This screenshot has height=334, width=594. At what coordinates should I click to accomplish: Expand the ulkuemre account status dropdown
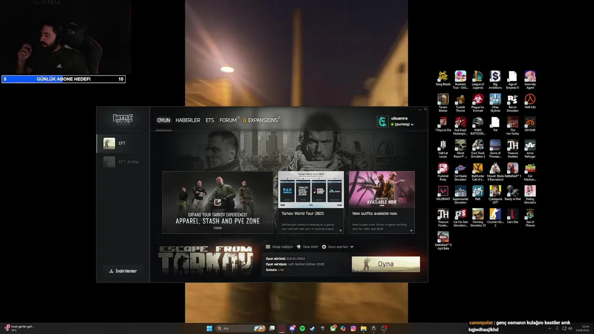[402, 124]
